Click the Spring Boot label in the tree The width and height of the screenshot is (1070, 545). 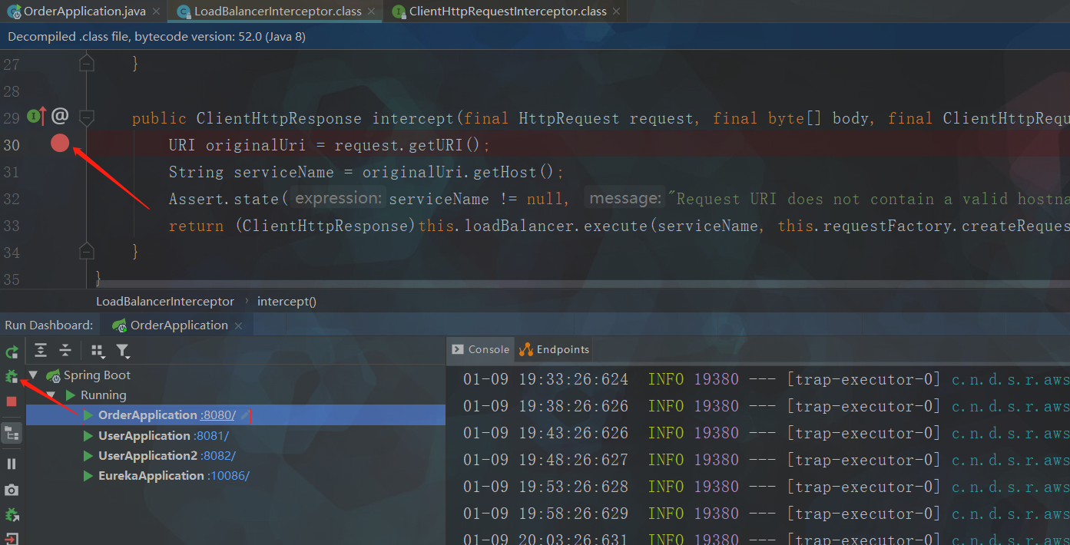pyautogui.click(x=97, y=375)
